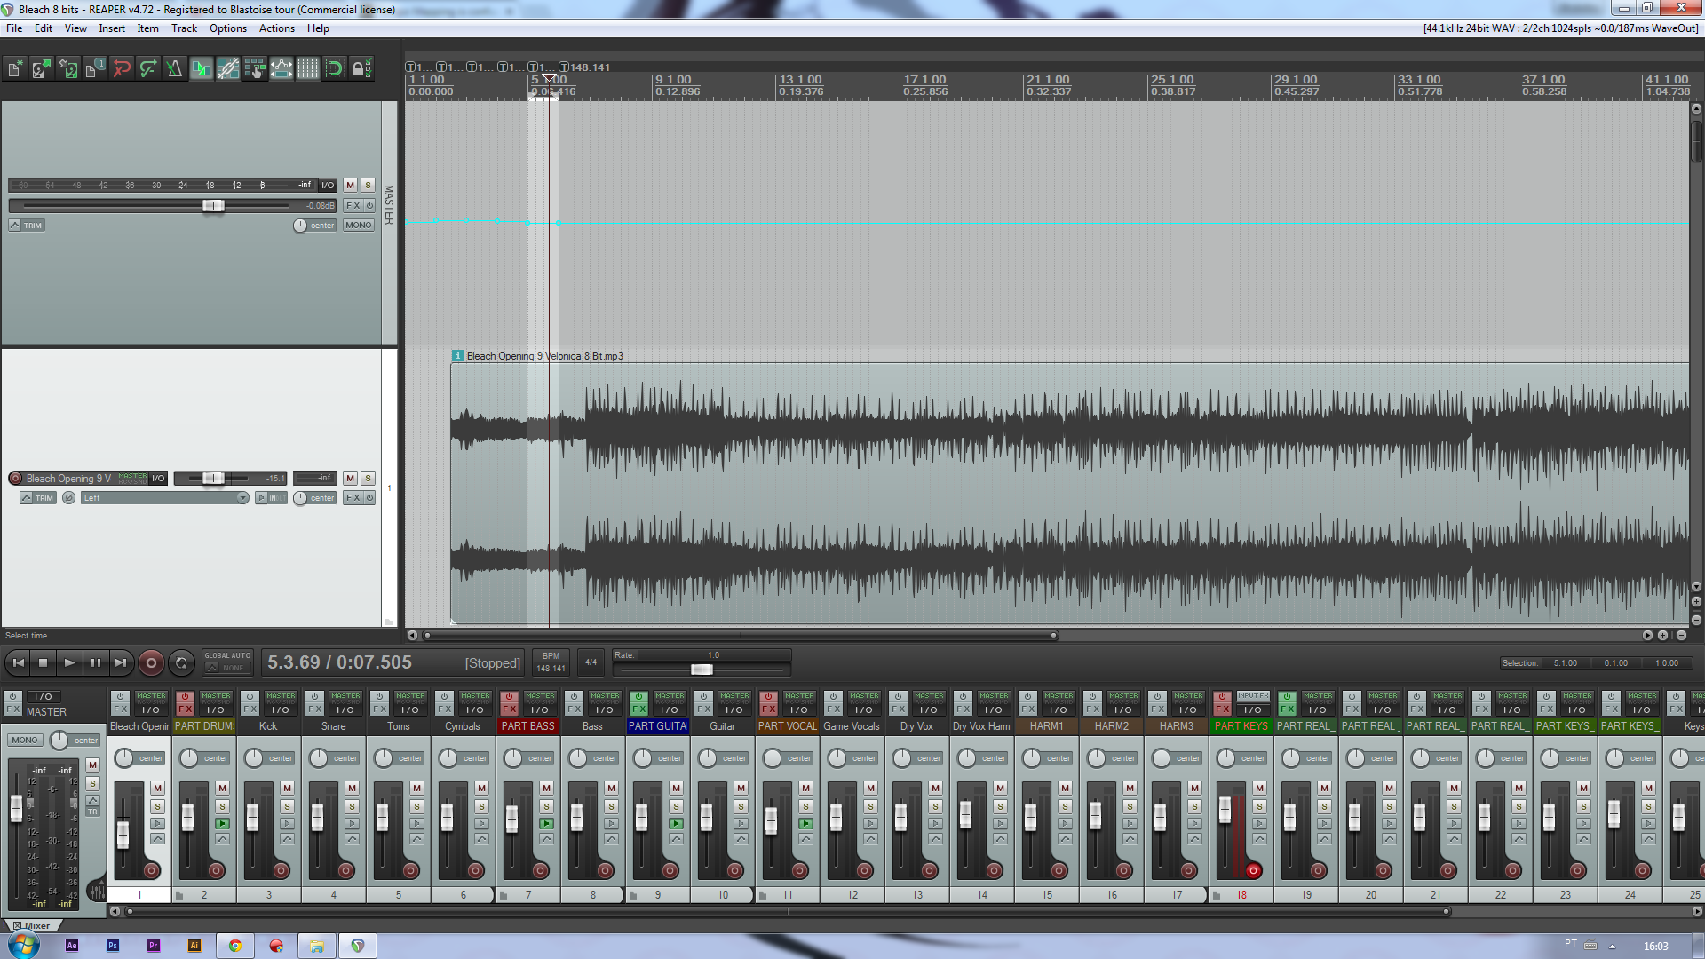Arm record on Bleach Opening track
This screenshot has width=1705, height=959.
pos(15,479)
